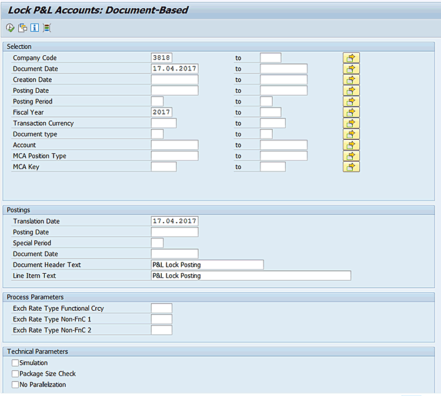Click the Document type from field
Image resolution: width=441 pixels, height=396 pixels.
tap(157, 134)
